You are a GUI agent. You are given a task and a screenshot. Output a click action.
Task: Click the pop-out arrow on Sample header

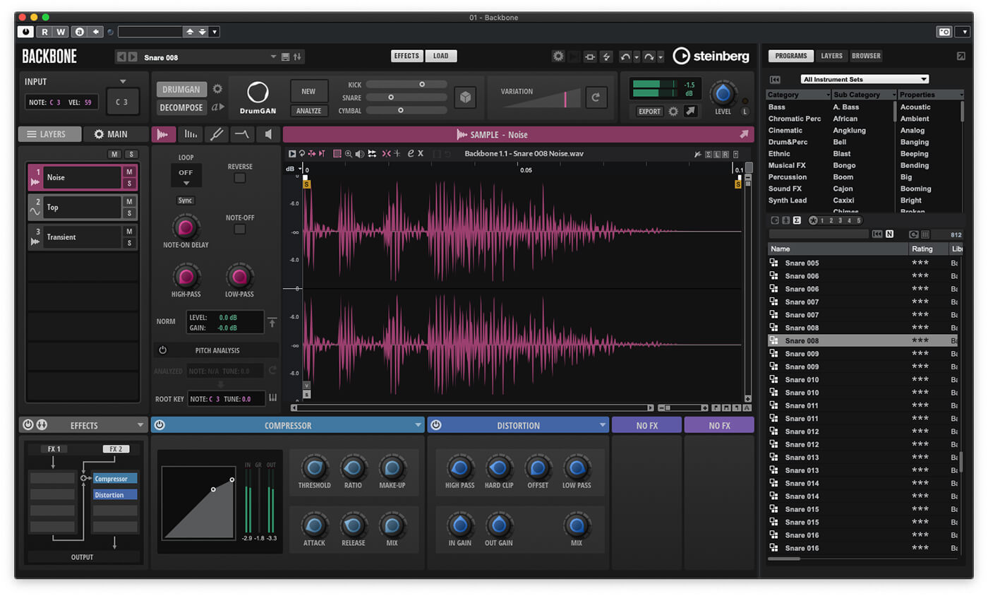click(x=744, y=134)
